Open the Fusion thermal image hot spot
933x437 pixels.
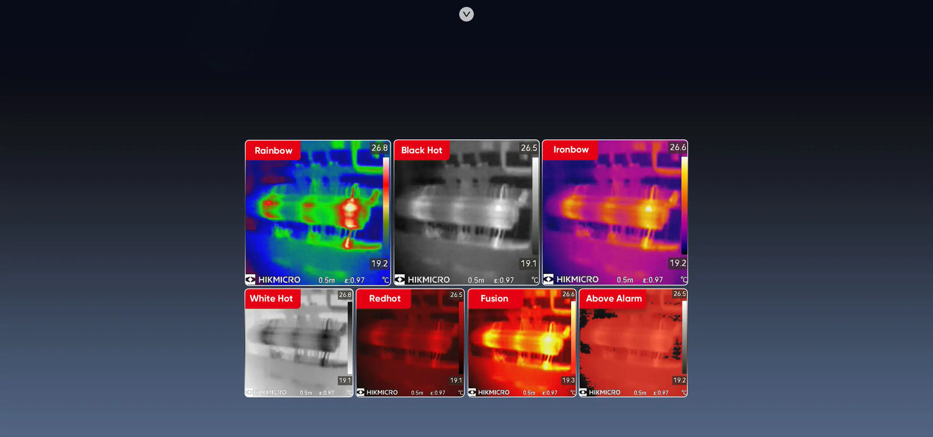pos(547,342)
